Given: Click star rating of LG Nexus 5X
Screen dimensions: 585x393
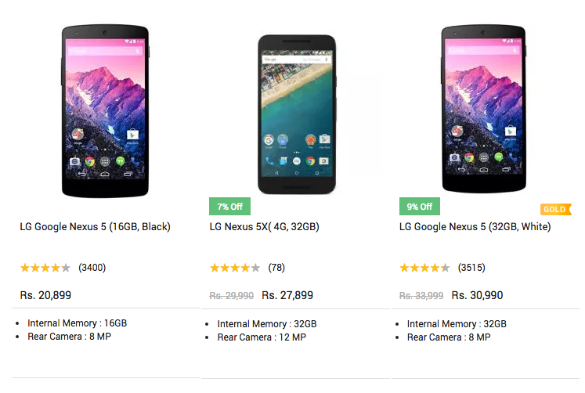Looking at the screenshot, I should tap(235, 268).
